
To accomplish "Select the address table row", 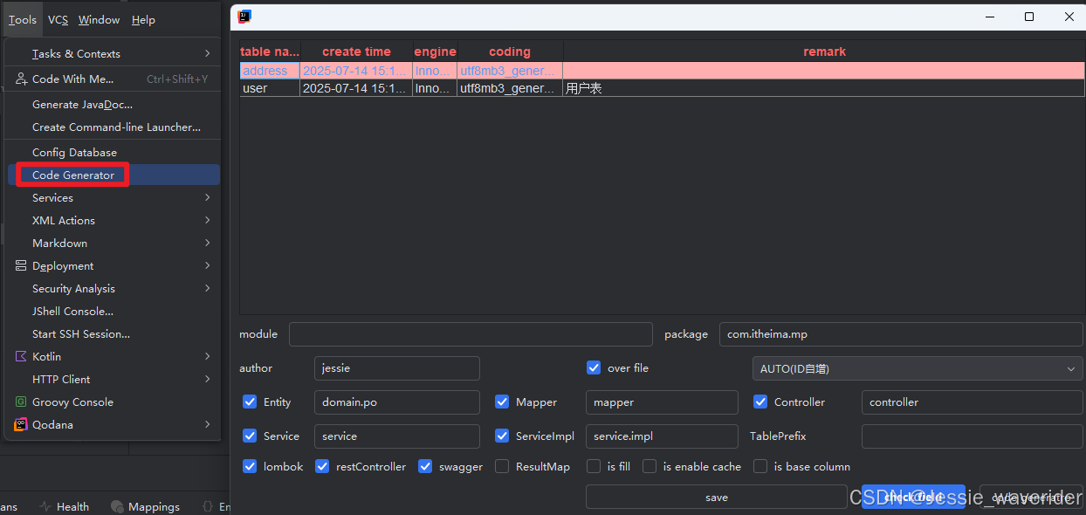I will click(x=662, y=71).
